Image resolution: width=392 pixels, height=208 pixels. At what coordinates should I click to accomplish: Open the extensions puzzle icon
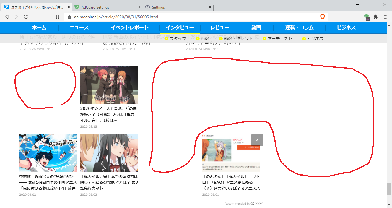[x=376, y=17]
